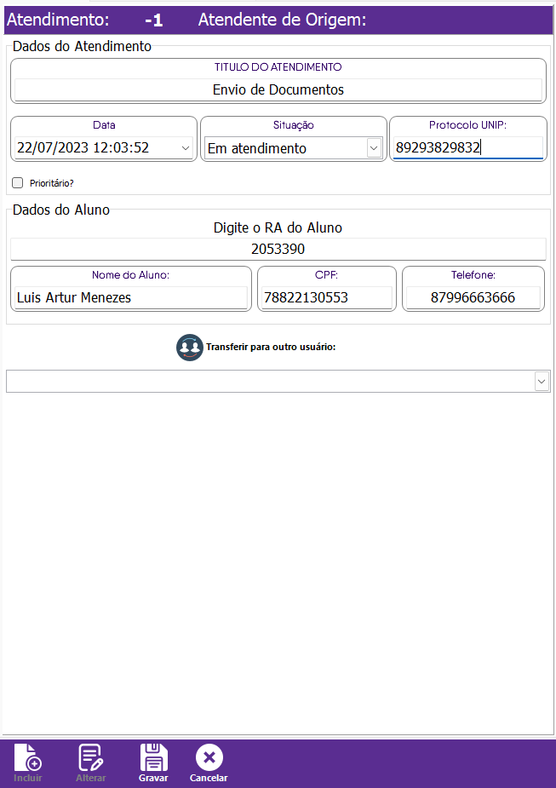Click the transfer users icon

189,348
